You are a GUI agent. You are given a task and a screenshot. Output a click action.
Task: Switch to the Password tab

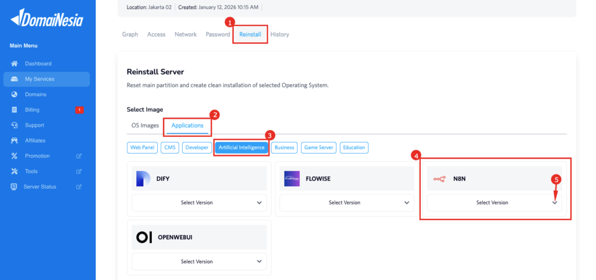(x=218, y=34)
